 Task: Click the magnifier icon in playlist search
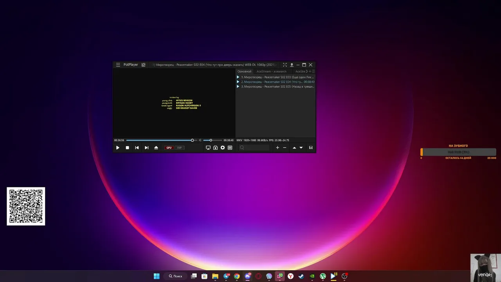pyautogui.click(x=242, y=148)
